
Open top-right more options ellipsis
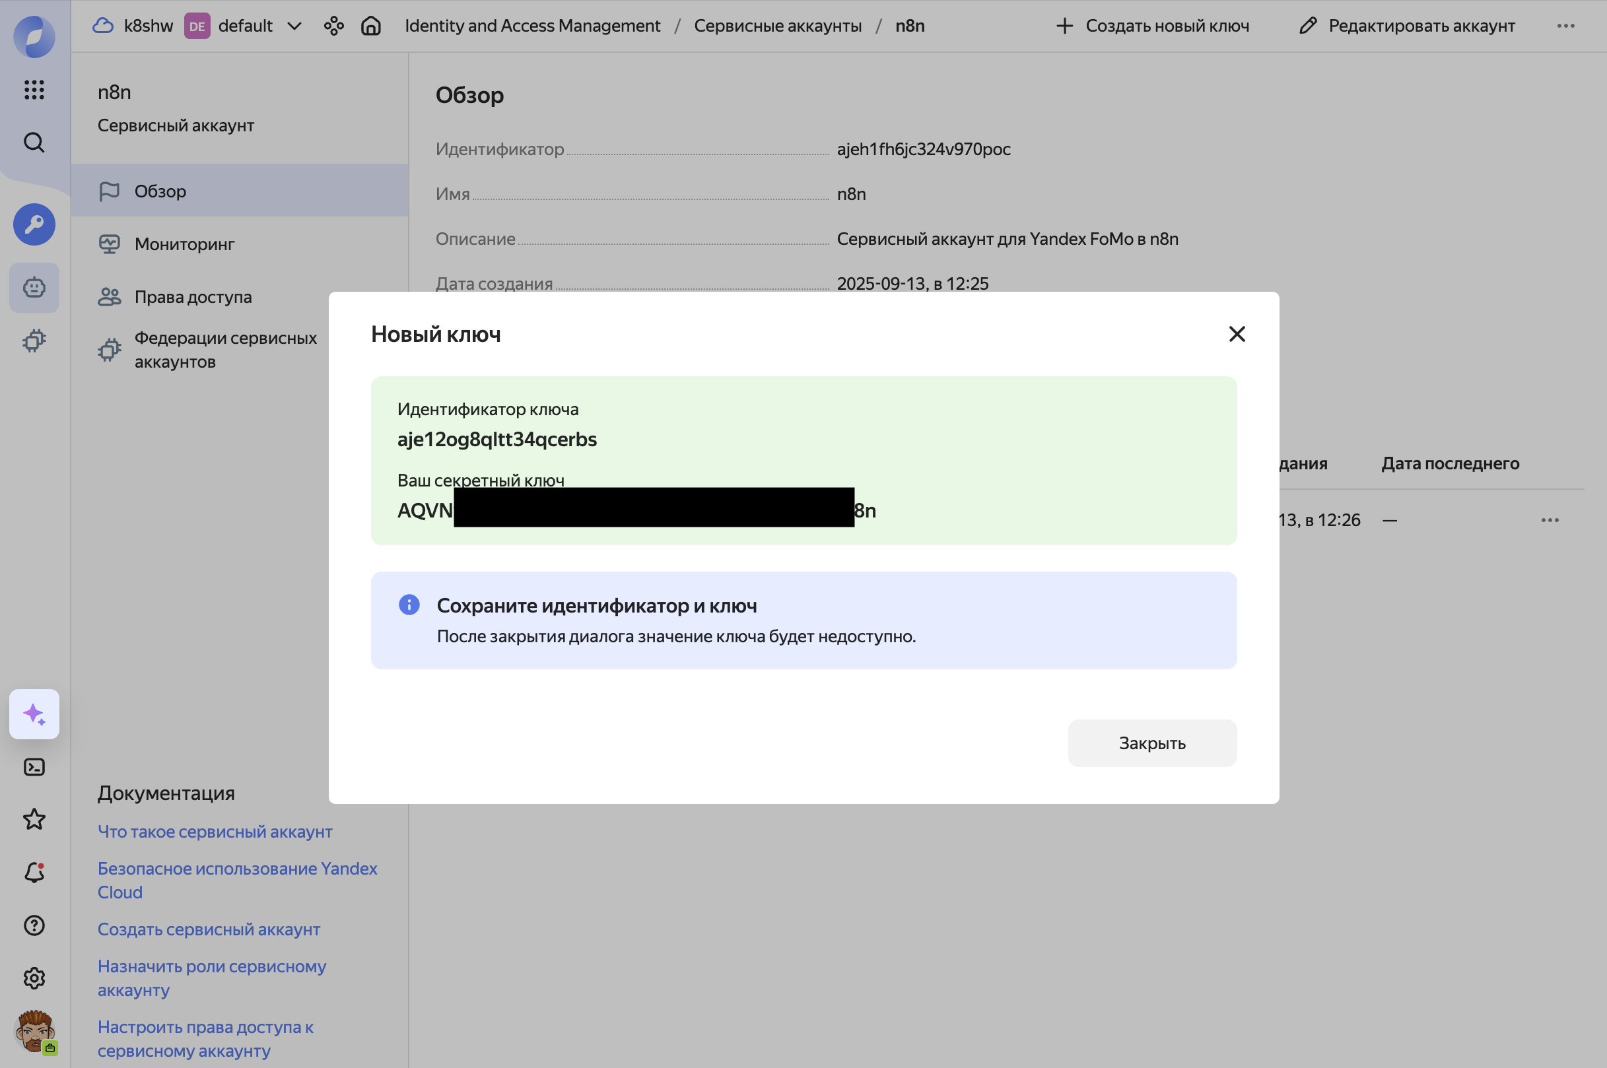(1565, 26)
